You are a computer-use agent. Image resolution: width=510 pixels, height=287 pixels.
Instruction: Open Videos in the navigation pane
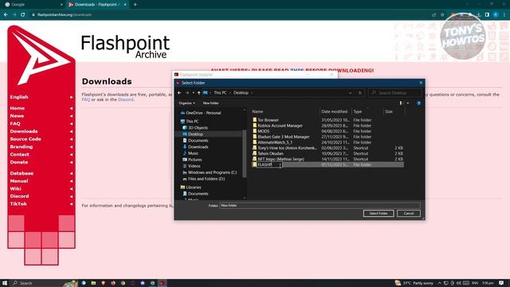pos(194,166)
